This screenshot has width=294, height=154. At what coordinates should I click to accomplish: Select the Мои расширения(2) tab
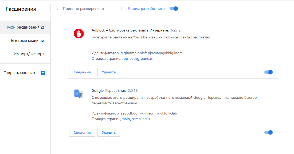tap(25, 27)
